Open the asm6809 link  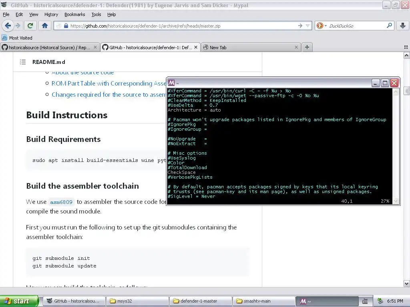pyautogui.click(x=61, y=202)
